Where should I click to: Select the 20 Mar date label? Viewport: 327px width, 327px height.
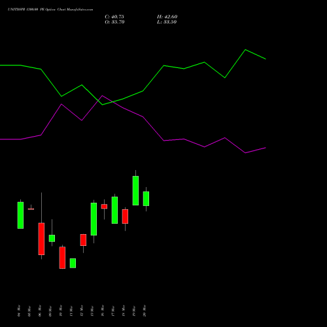(x=145, y=311)
